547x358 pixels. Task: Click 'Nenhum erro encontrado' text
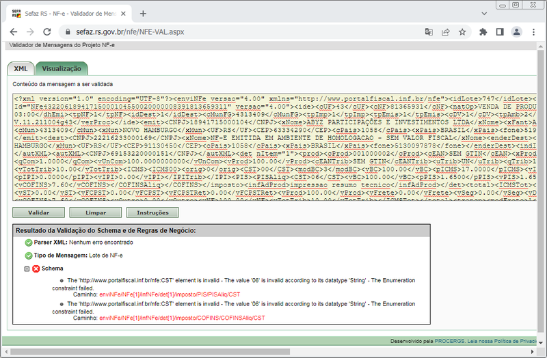[101, 243]
